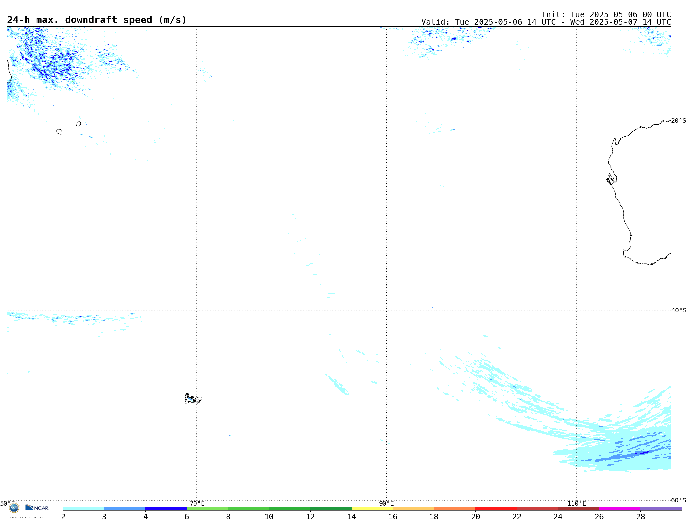Click the Mauritius island outline near 20°S
Viewport: 692px width, 521px height.
78,124
